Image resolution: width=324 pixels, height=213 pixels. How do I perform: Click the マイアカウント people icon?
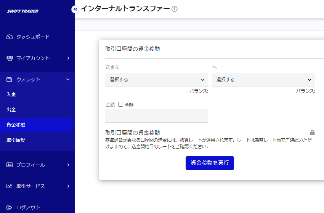pyautogui.click(x=10, y=58)
